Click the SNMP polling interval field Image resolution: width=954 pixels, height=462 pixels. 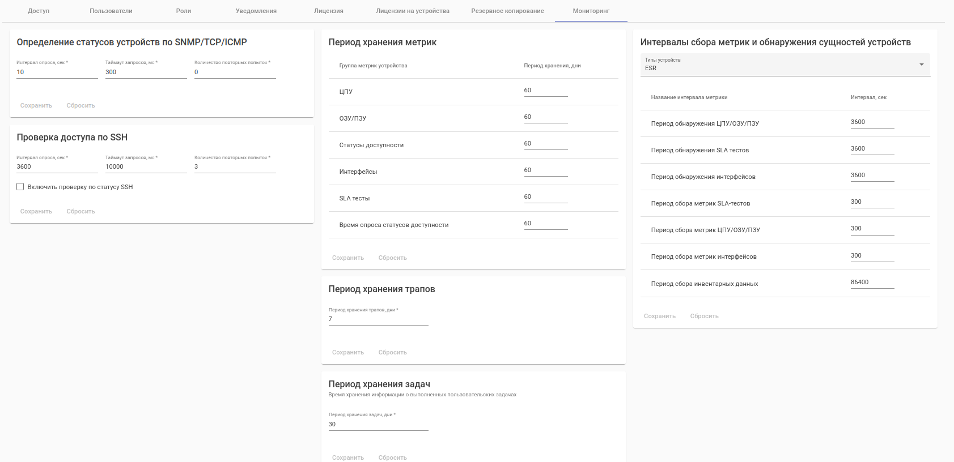click(57, 72)
